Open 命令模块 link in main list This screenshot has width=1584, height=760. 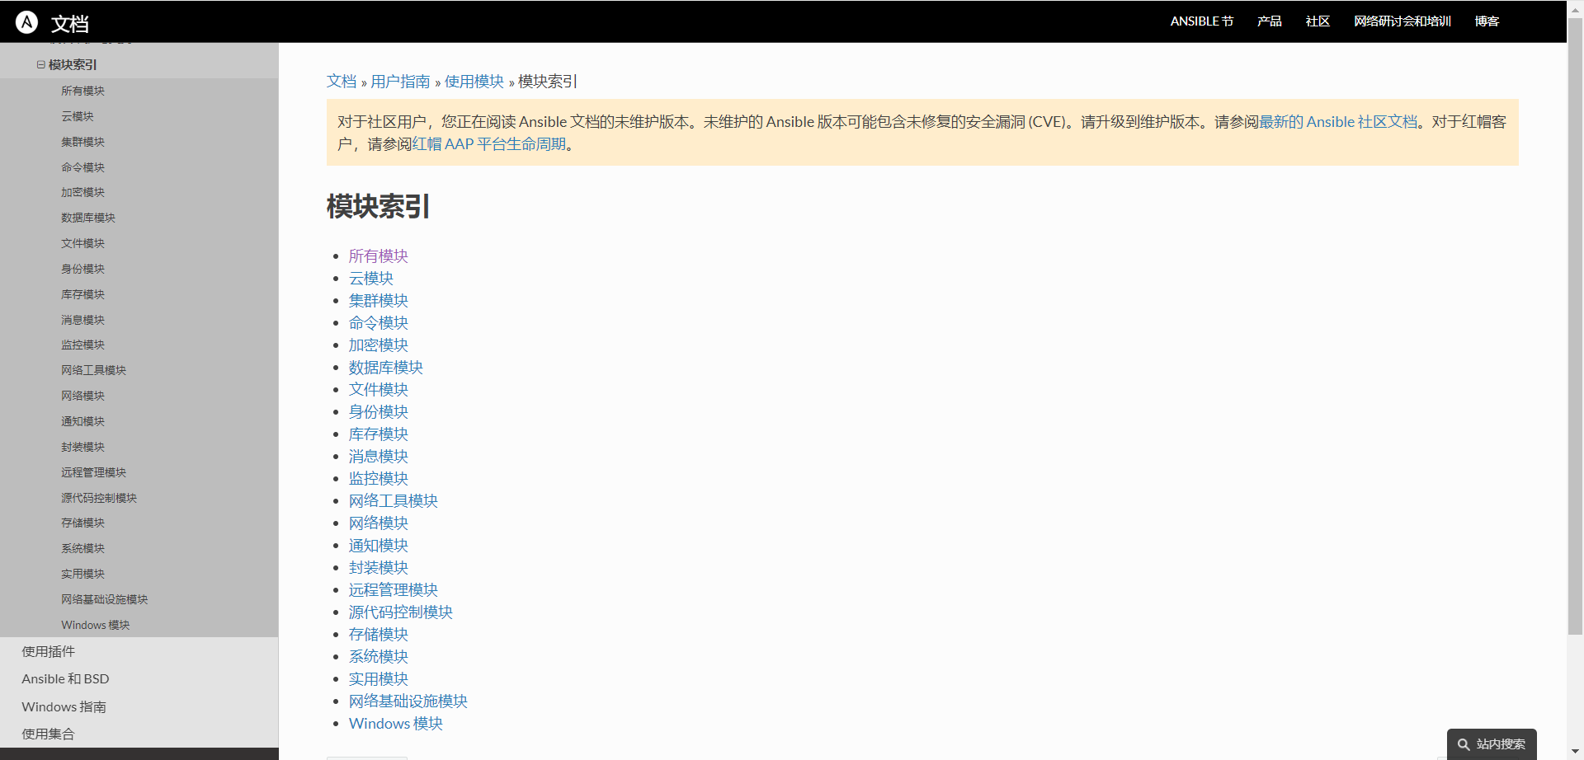pyautogui.click(x=379, y=323)
